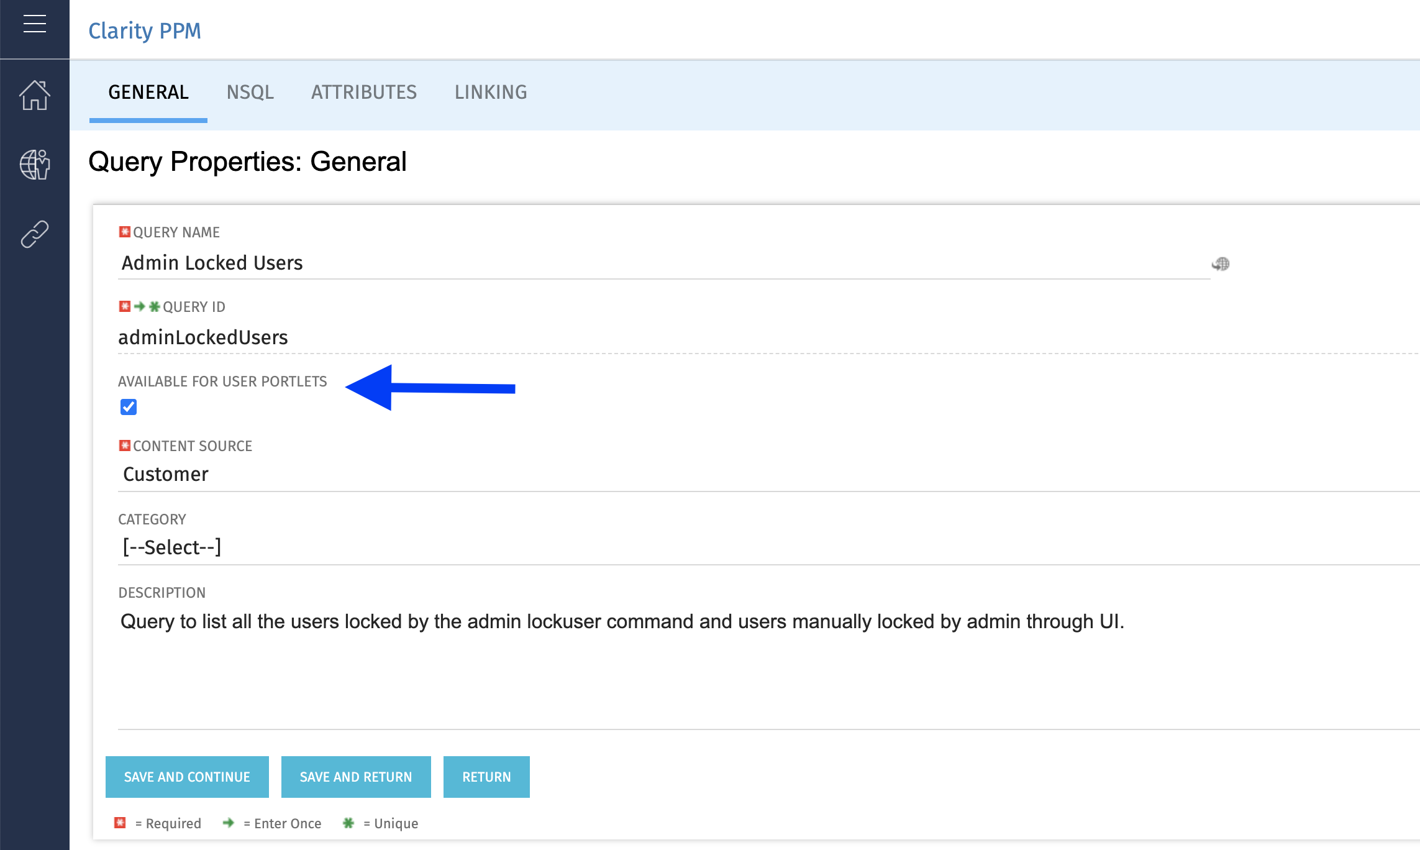This screenshot has width=1420, height=850.
Task: Open the globe administration icon in sidebar
Action: pyautogui.click(x=35, y=165)
